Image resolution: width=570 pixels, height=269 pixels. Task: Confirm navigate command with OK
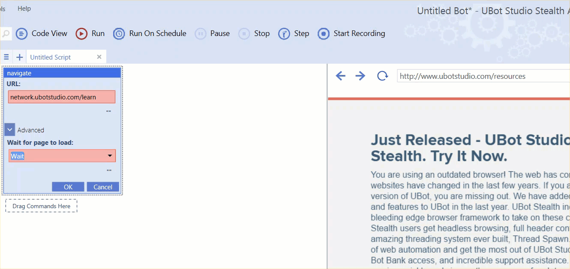68,187
